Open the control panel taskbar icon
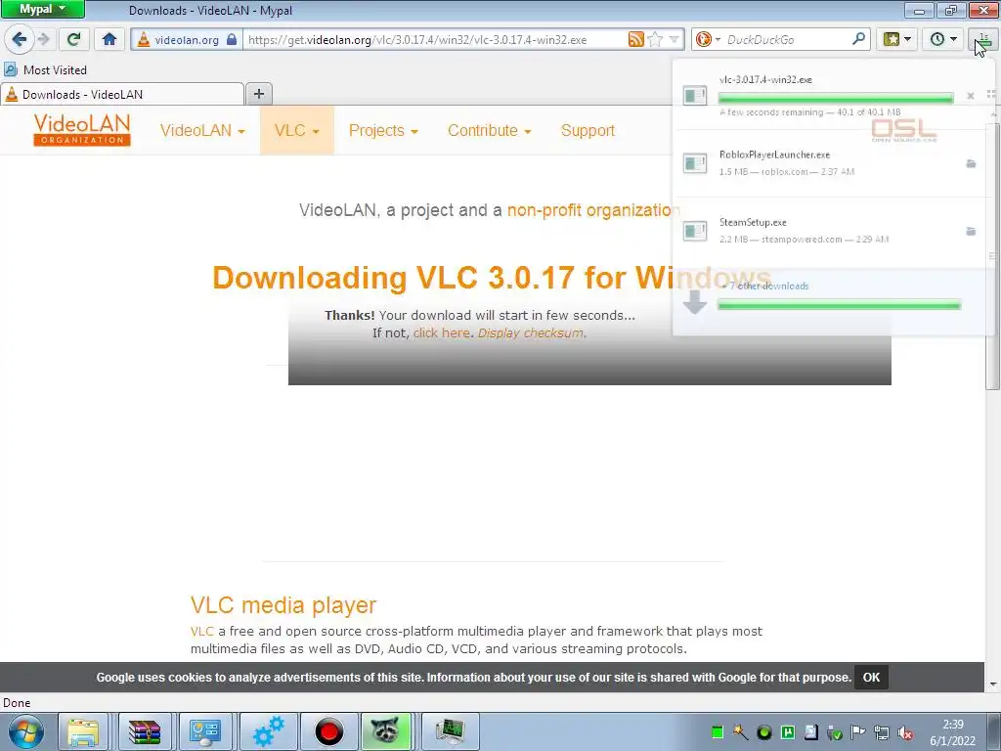This screenshot has height=751, width=1001. [205, 731]
